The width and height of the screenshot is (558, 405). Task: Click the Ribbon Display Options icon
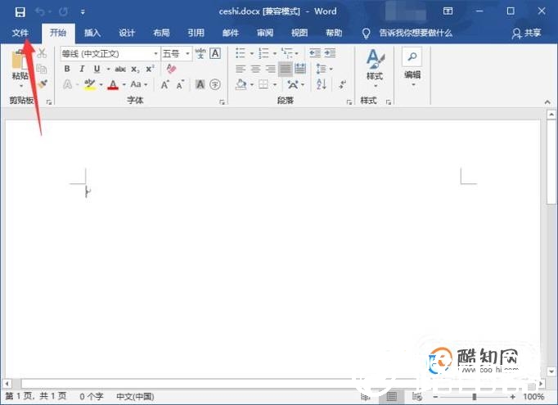click(448, 11)
